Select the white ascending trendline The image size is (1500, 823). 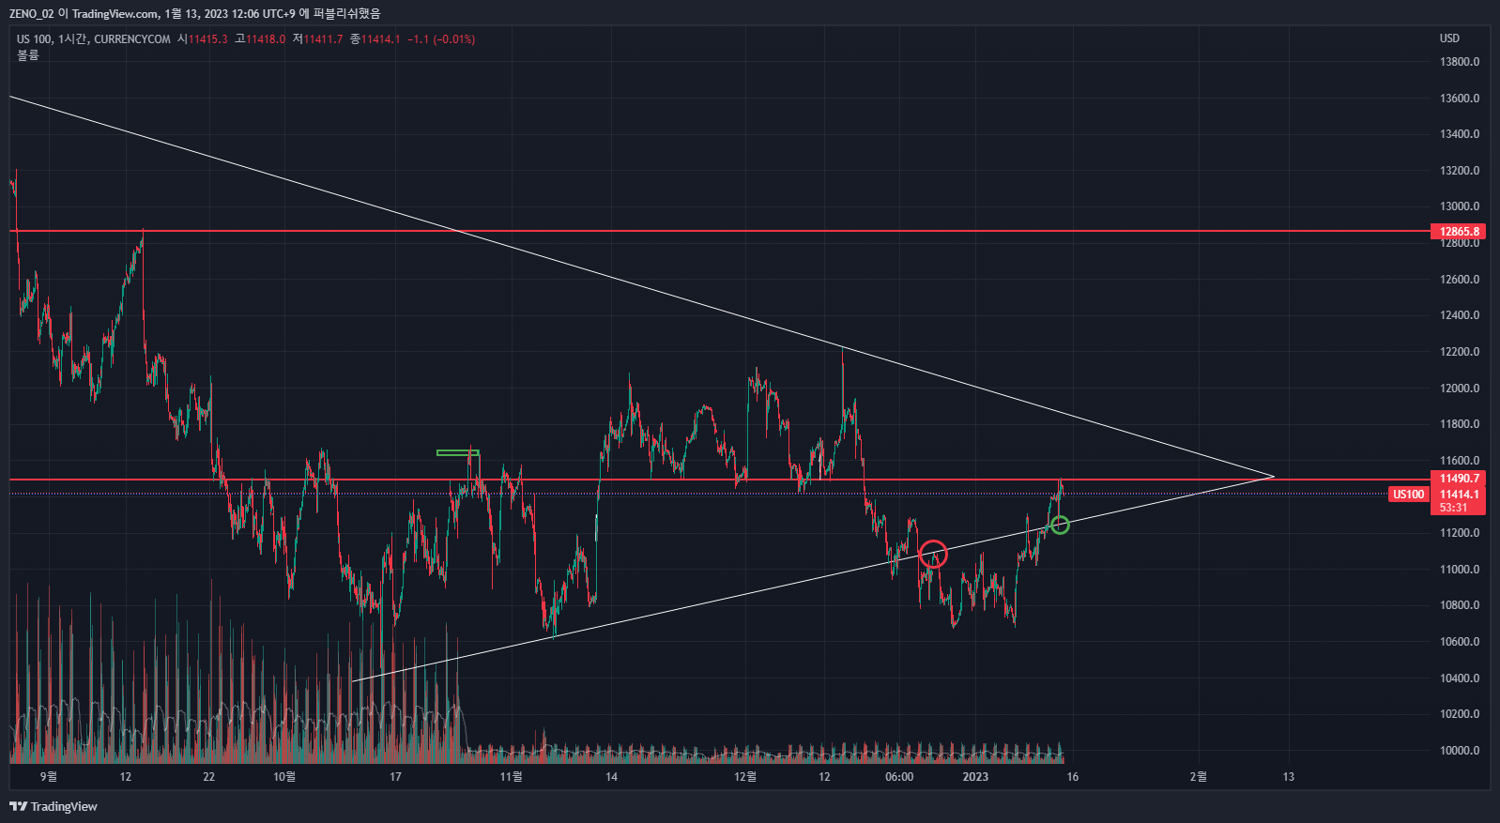click(813, 579)
